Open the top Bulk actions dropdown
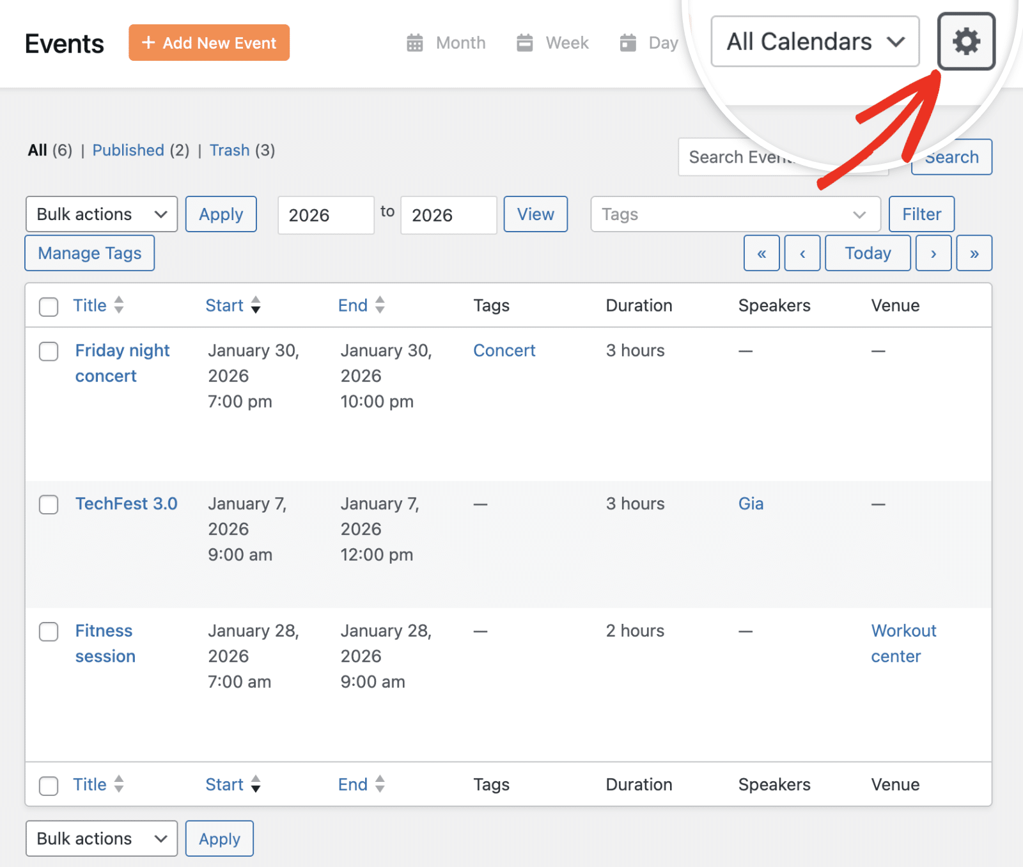 (102, 214)
